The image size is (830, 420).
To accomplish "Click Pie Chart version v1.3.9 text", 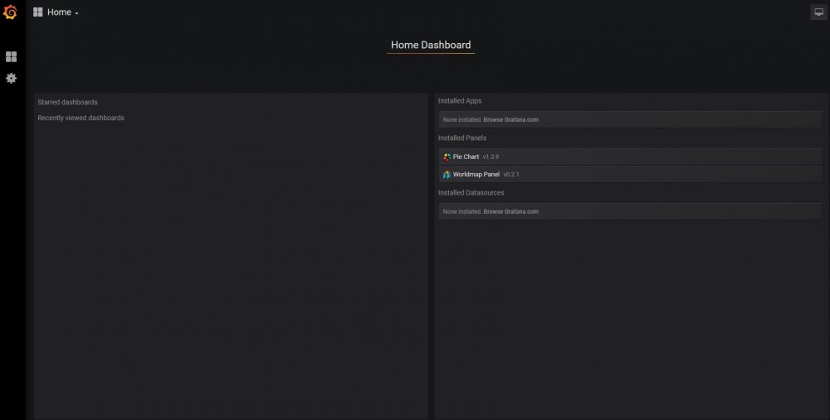I will click(x=491, y=157).
